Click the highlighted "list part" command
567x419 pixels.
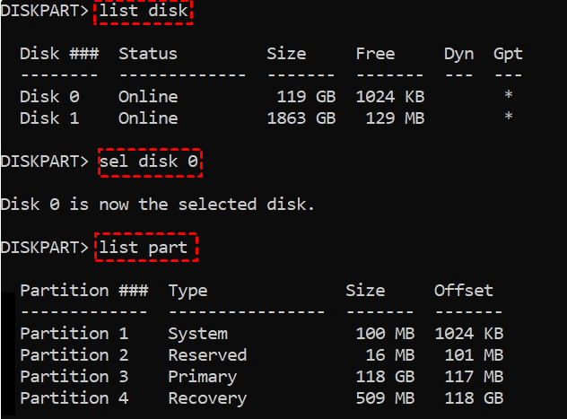tap(146, 247)
